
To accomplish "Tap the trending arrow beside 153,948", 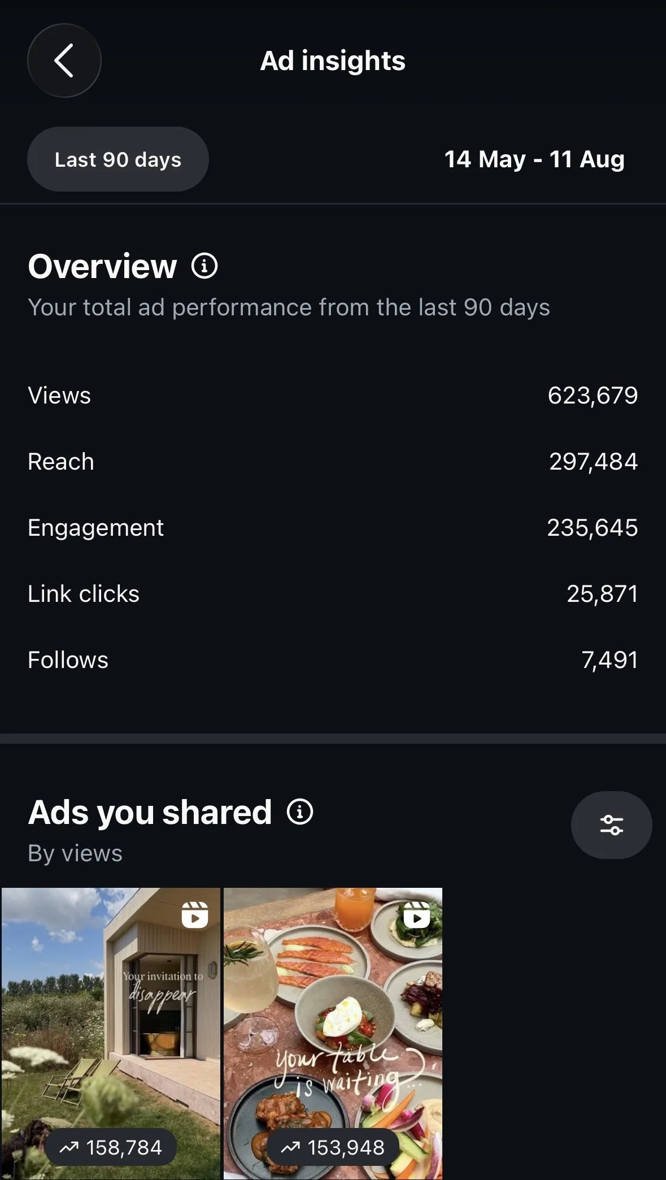I will pos(291,1147).
